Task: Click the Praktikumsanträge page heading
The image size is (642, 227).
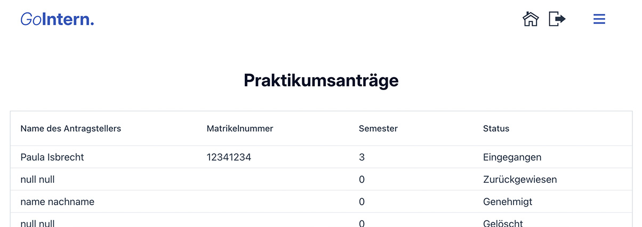Action: pos(321,80)
